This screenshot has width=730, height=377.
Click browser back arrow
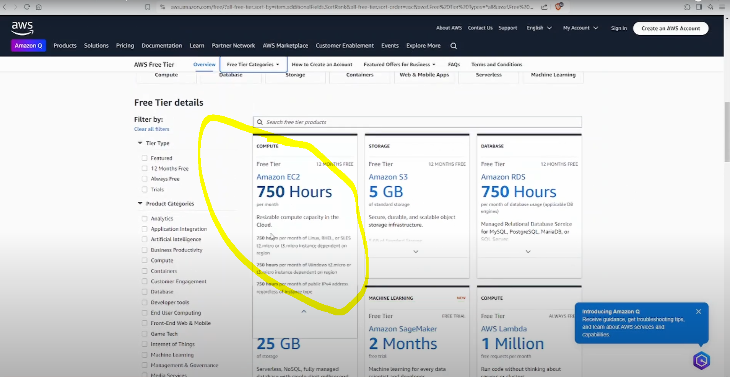tap(5, 7)
